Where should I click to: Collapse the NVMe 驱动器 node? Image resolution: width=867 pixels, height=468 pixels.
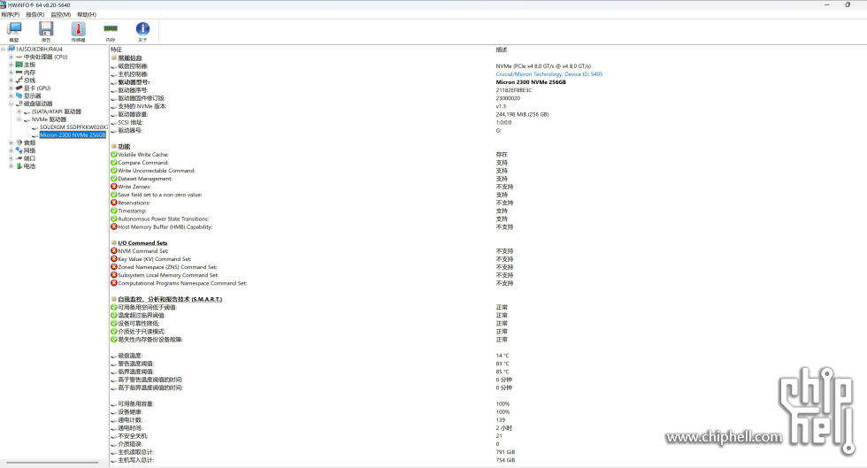pos(19,119)
